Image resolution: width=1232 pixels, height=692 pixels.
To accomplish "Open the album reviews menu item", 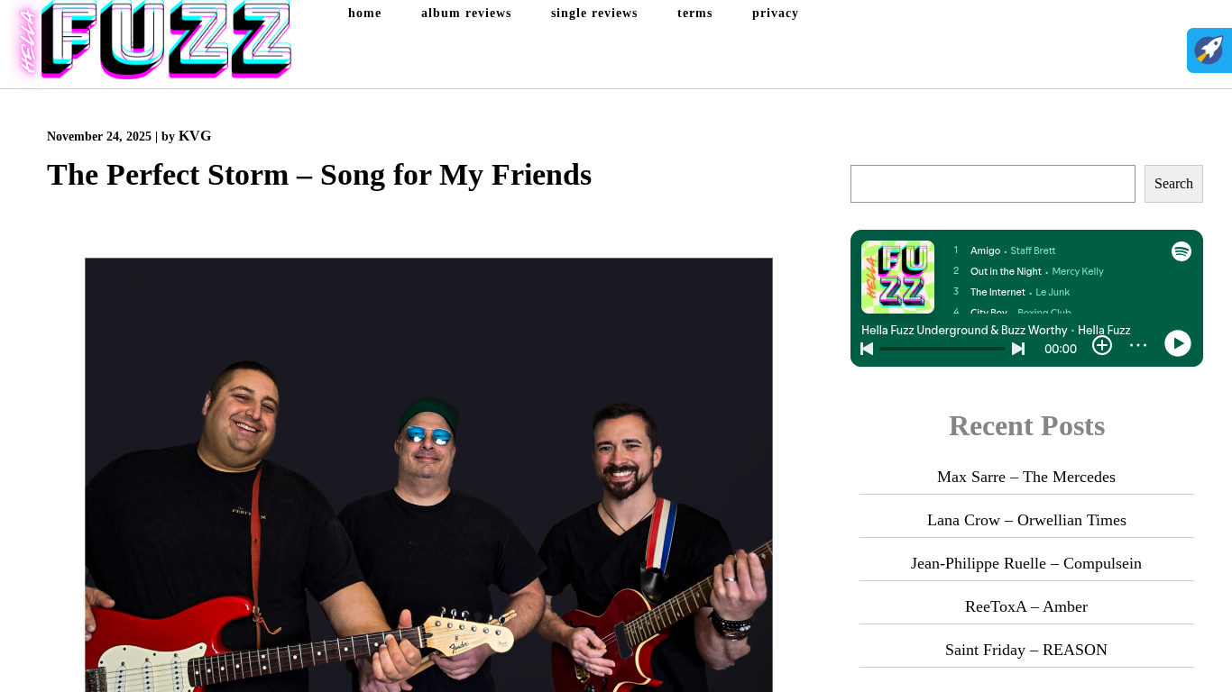I will [x=466, y=14].
